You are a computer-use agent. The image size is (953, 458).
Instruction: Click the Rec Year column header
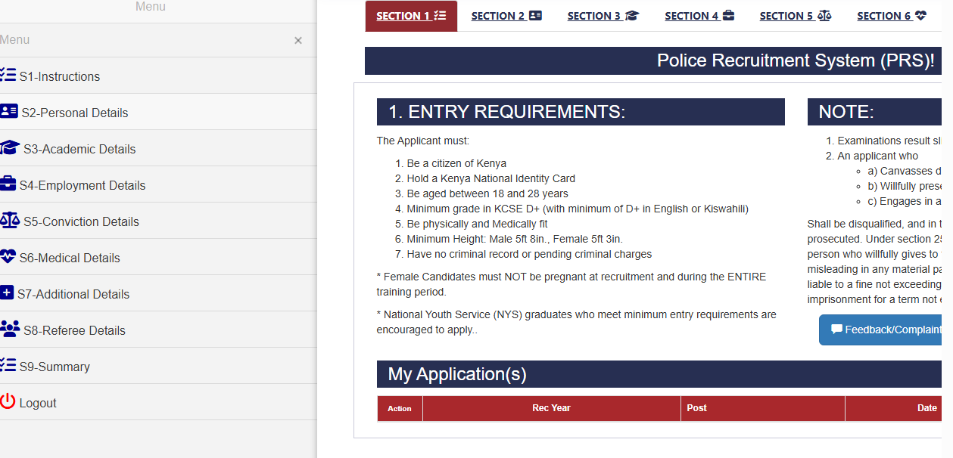coord(551,408)
